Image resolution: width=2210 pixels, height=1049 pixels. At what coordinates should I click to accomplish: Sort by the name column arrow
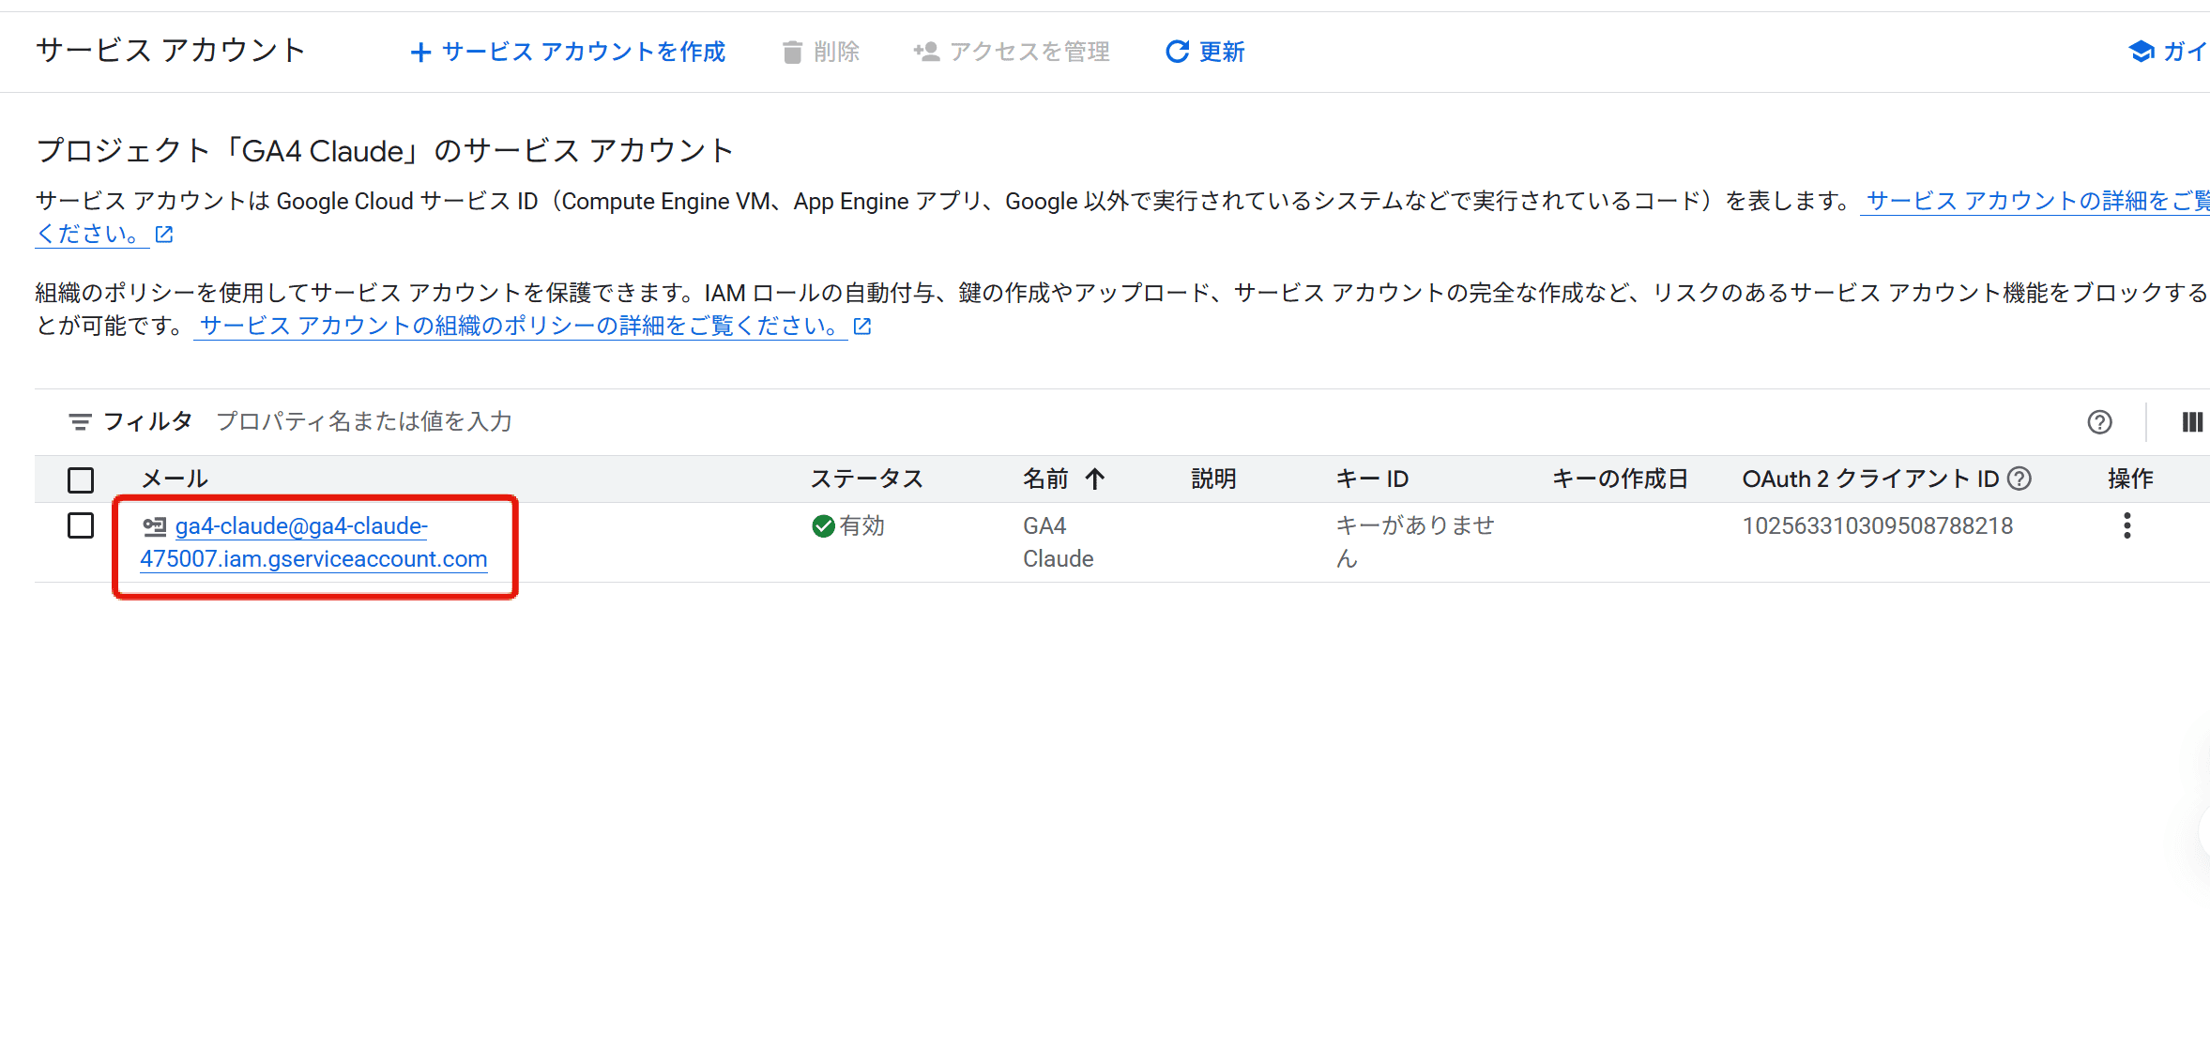click(x=1095, y=479)
